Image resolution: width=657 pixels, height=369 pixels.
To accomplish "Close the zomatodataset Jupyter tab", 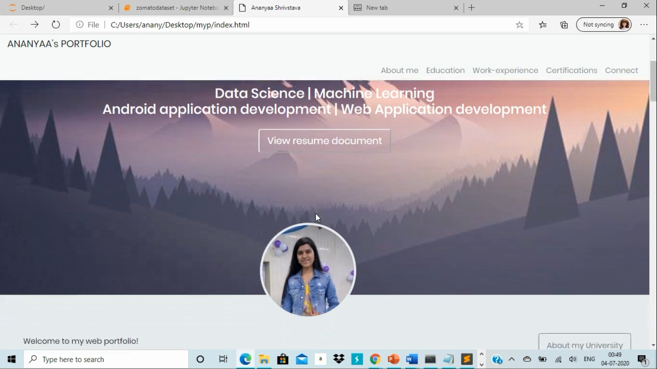I will [226, 8].
